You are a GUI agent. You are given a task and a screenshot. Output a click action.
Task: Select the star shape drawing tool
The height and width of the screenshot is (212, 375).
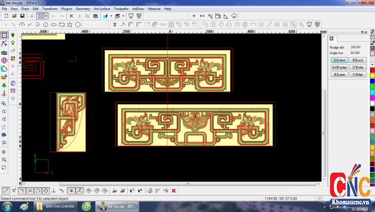[x=69, y=24]
